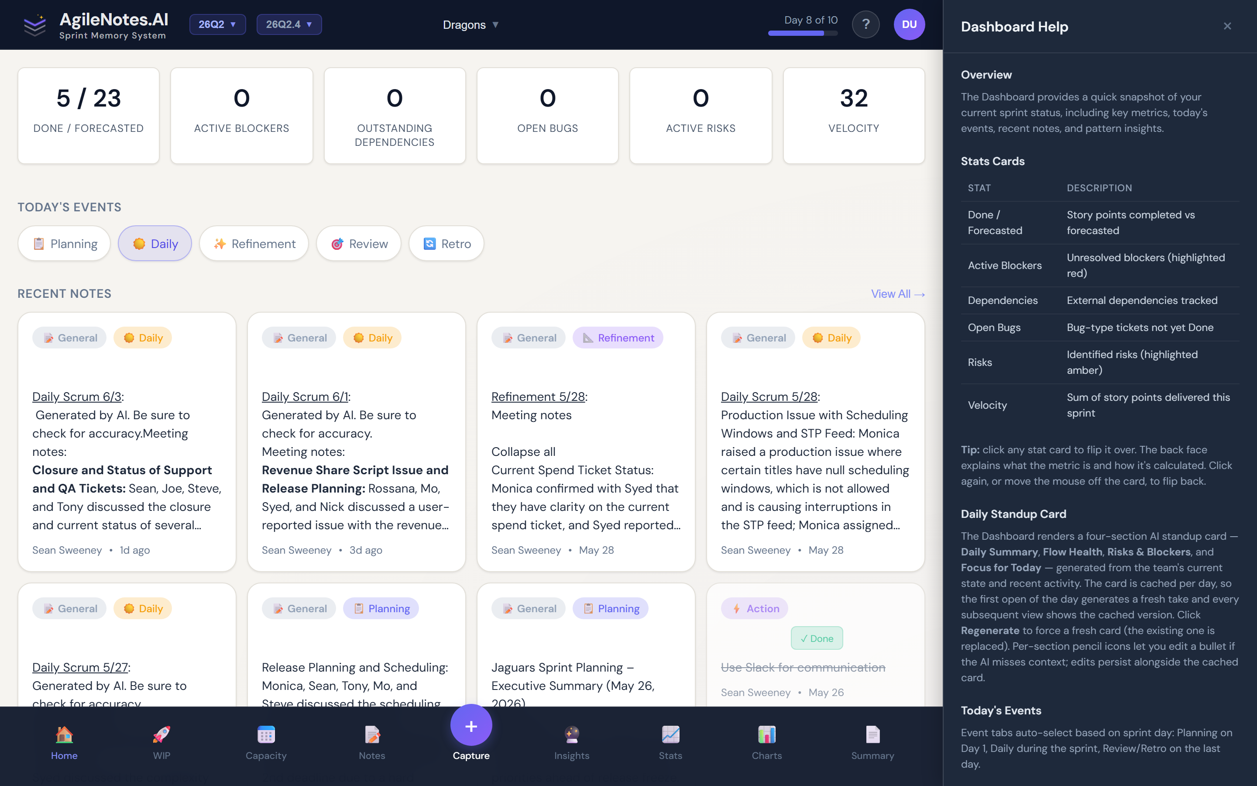Open the Daily Scrum 6/1 note title
This screenshot has height=786, width=1257.
(305, 396)
